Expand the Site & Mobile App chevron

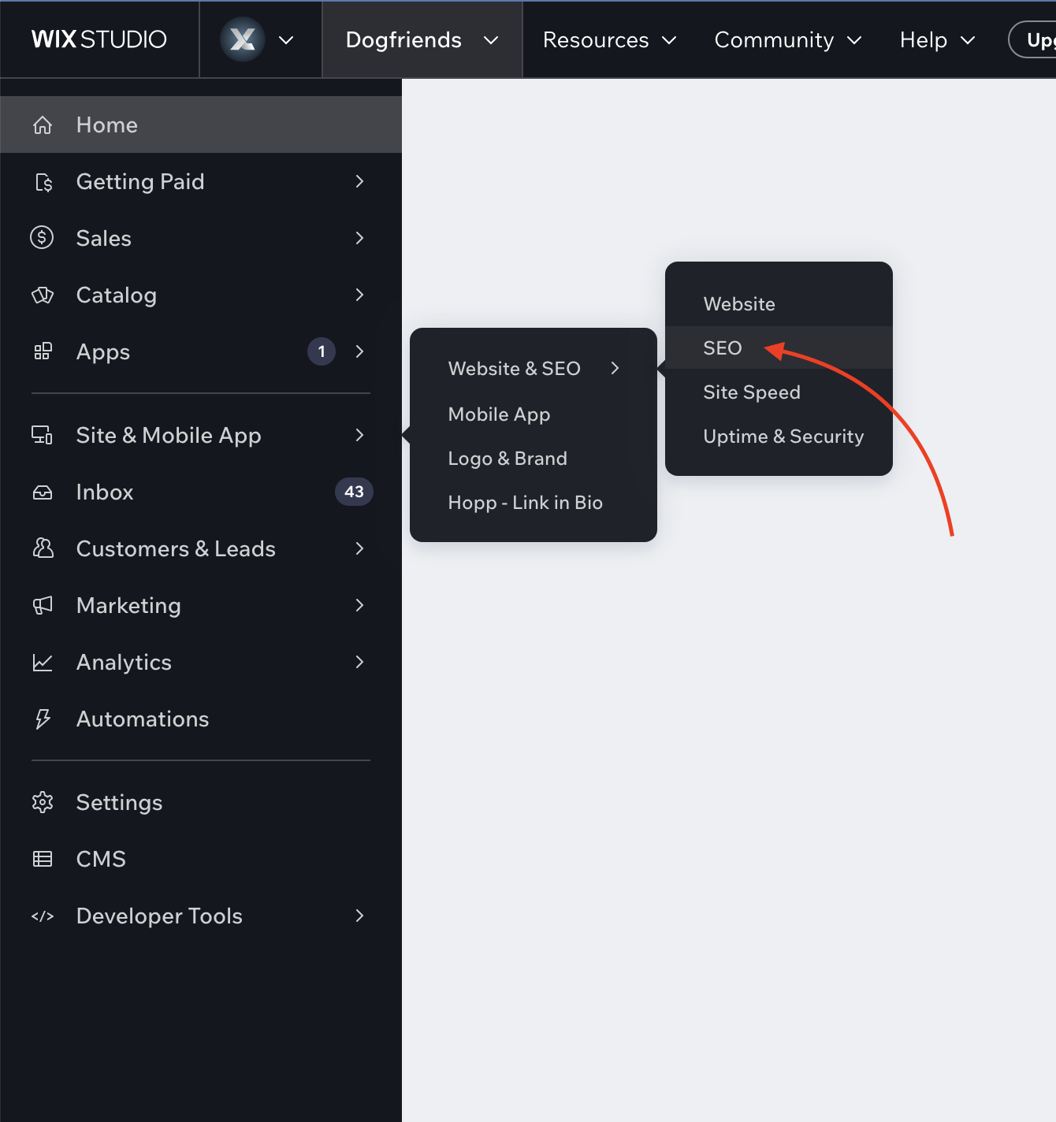tap(359, 435)
